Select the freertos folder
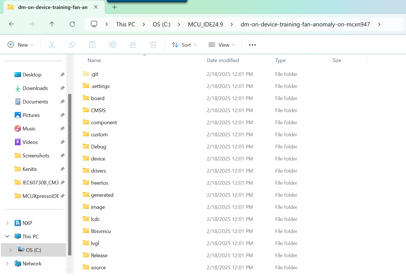The width and height of the screenshot is (406, 276). pos(99,183)
